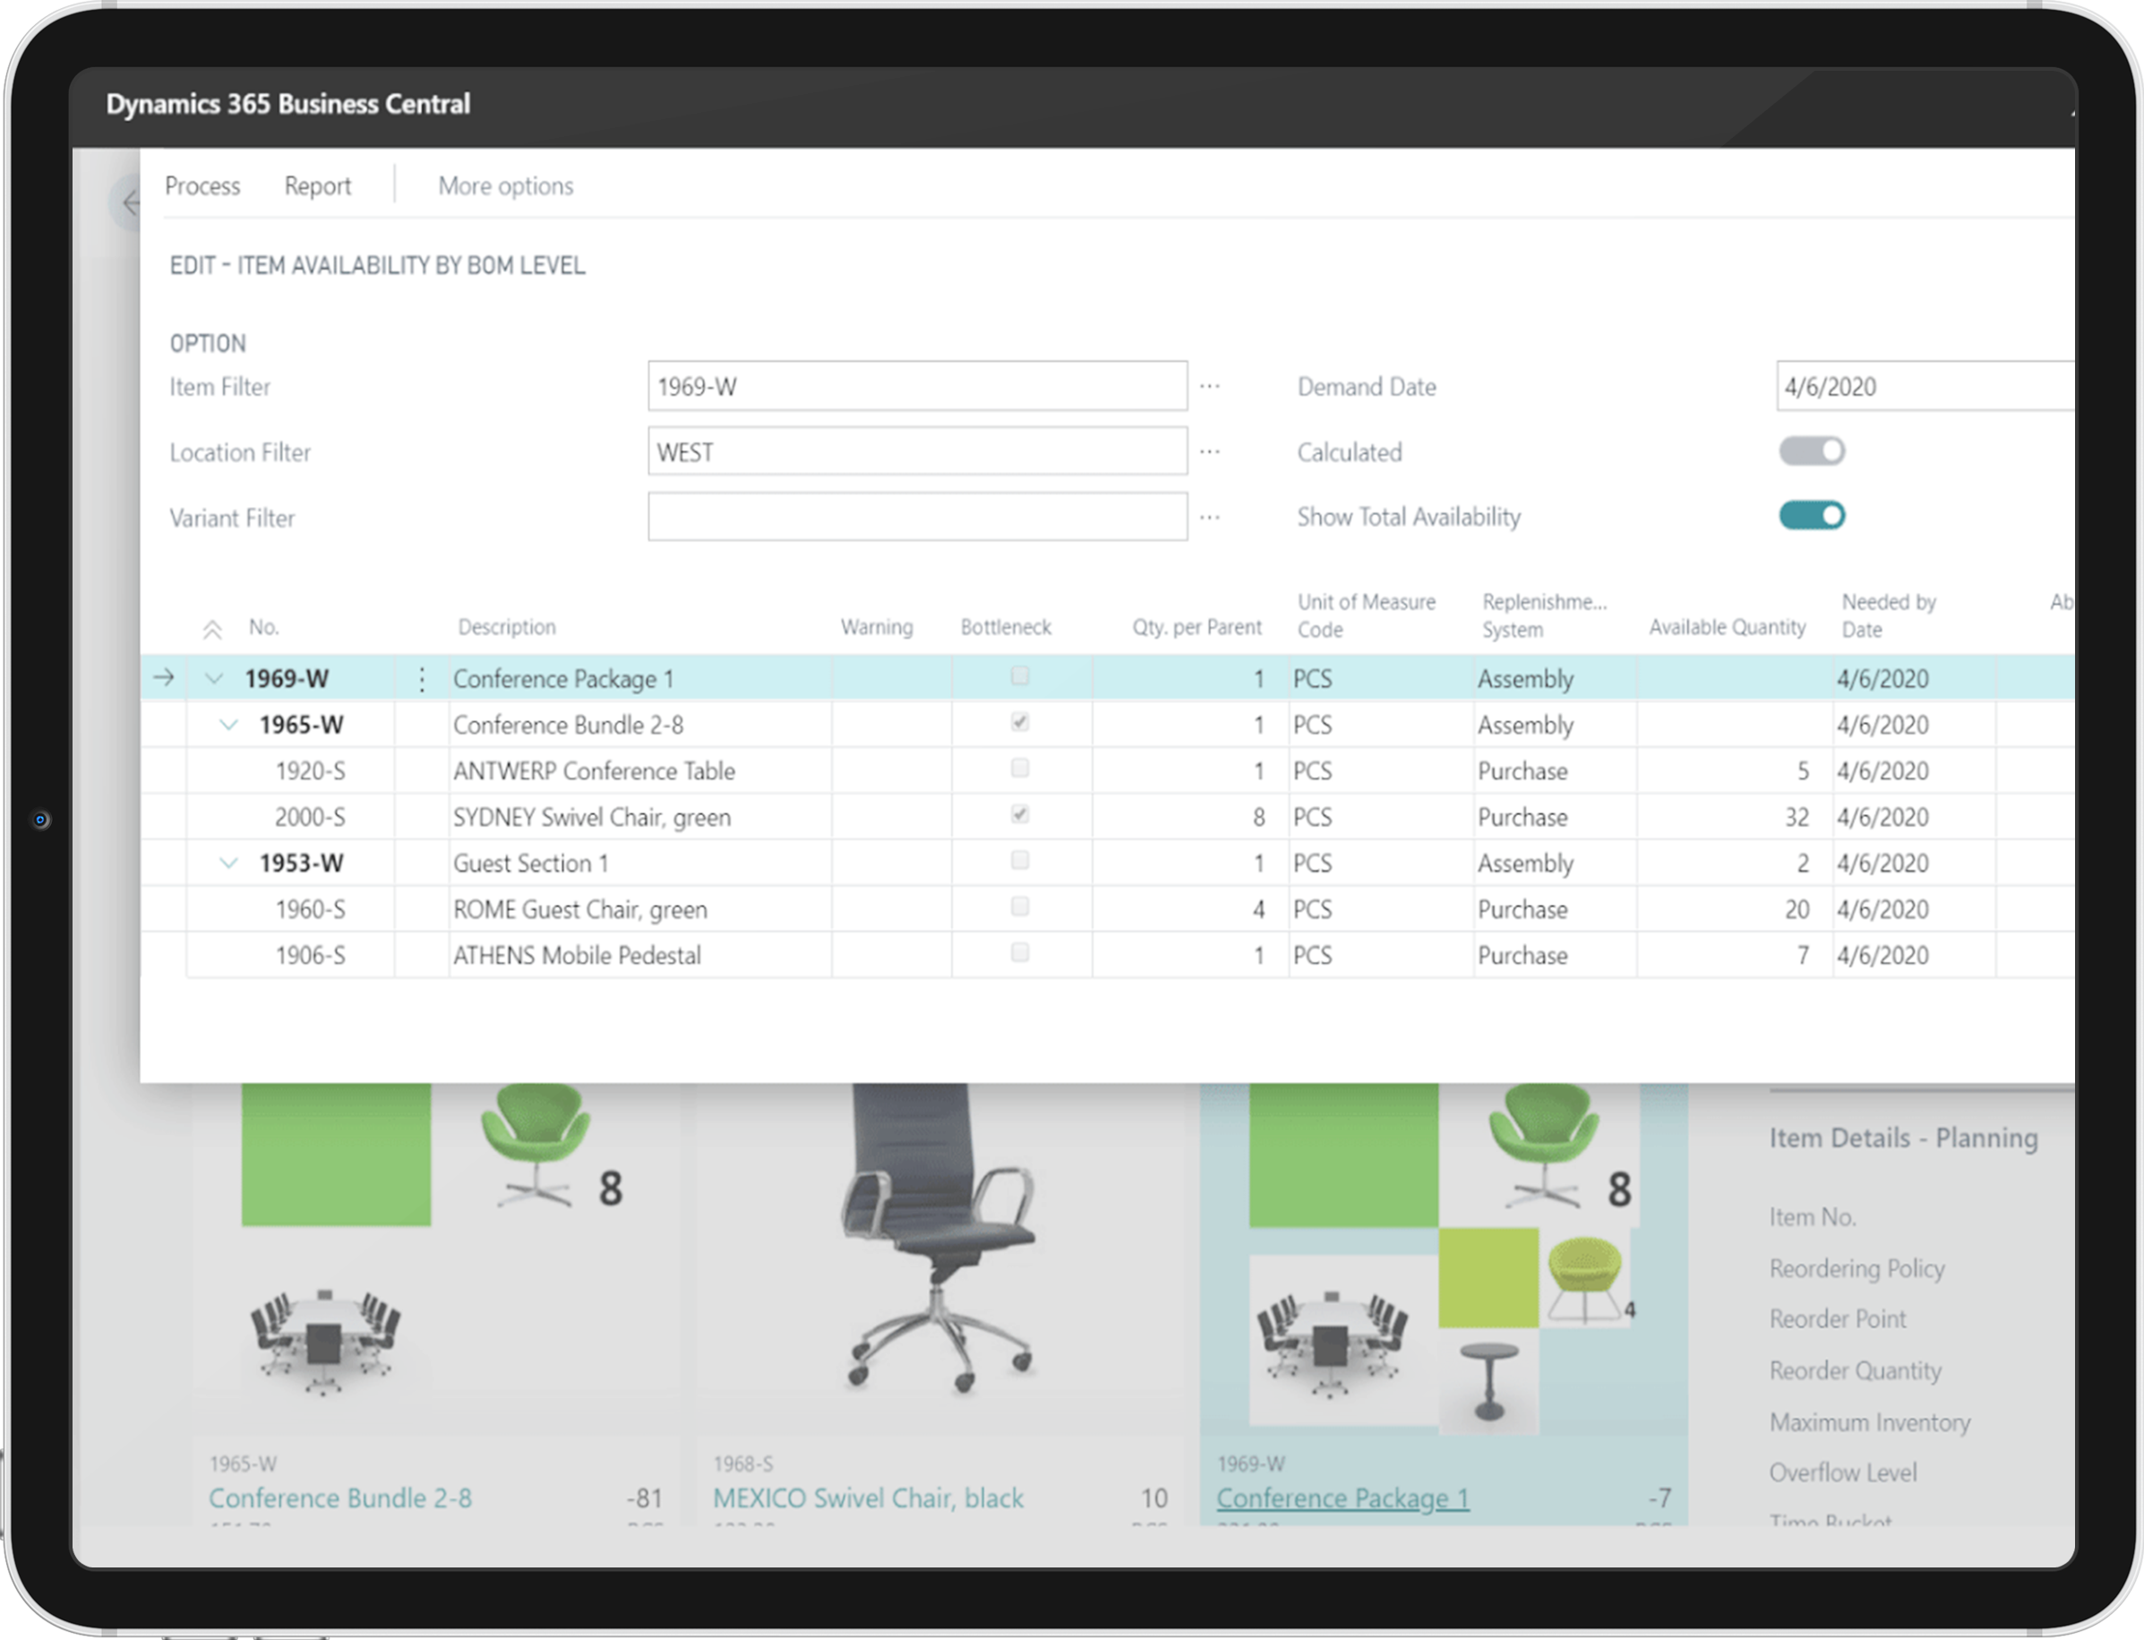Click Available Quantity 20 for ROME chair

pos(1796,910)
